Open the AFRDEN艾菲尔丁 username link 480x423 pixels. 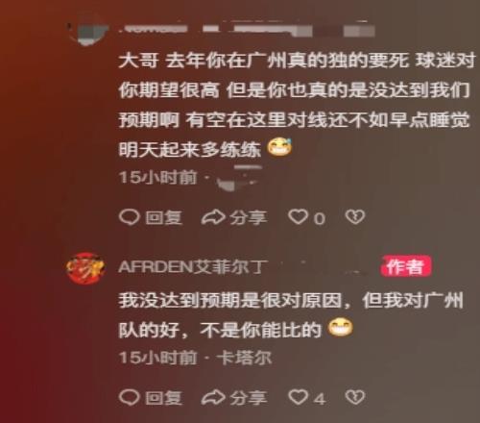point(193,266)
